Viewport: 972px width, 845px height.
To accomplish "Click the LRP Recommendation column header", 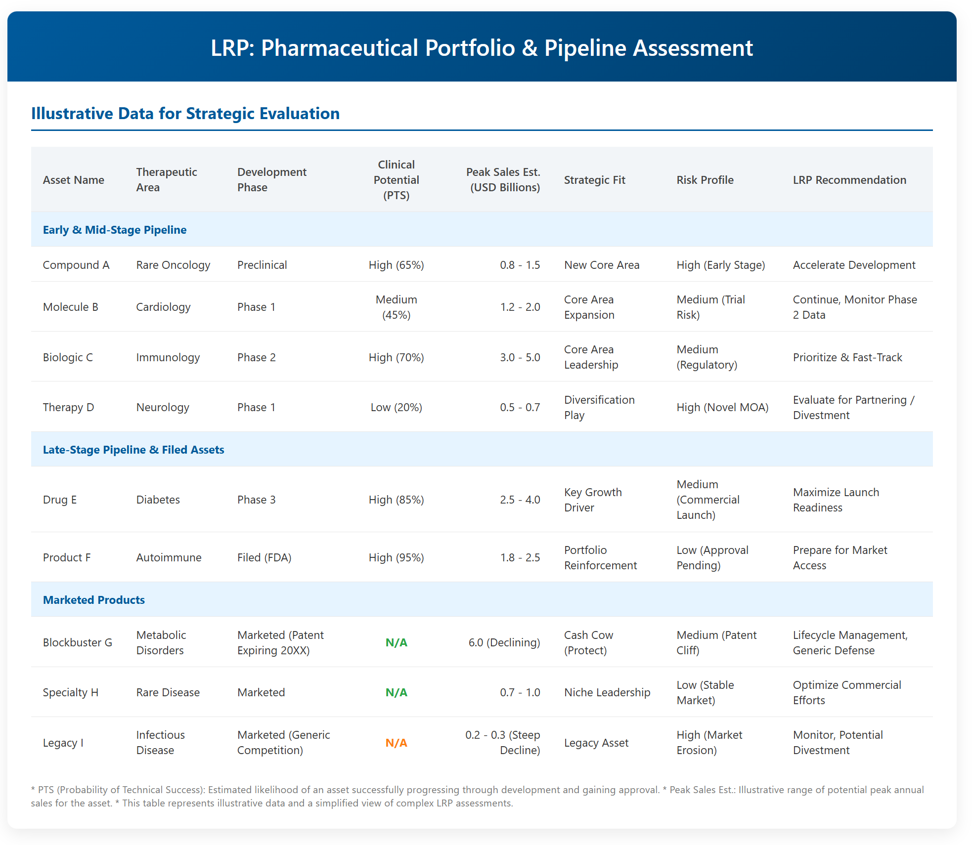I will coord(849,180).
